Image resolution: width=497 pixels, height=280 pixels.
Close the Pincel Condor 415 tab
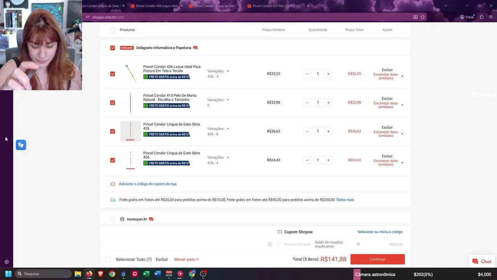[x=298, y=6]
